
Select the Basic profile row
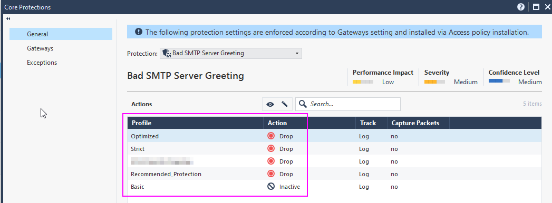pos(334,187)
